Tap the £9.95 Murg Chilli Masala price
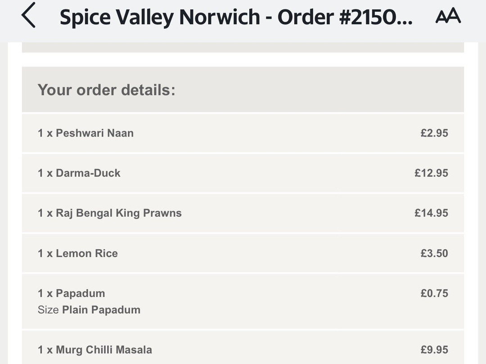This screenshot has height=364, width=486. [434, 350]
